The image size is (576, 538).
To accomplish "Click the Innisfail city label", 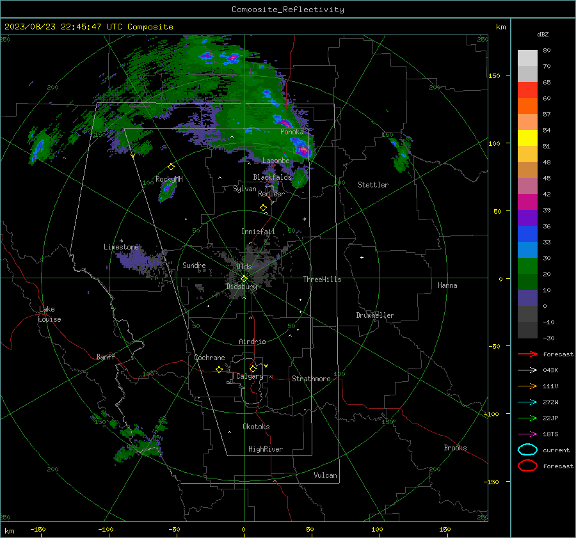I will 258,232.
